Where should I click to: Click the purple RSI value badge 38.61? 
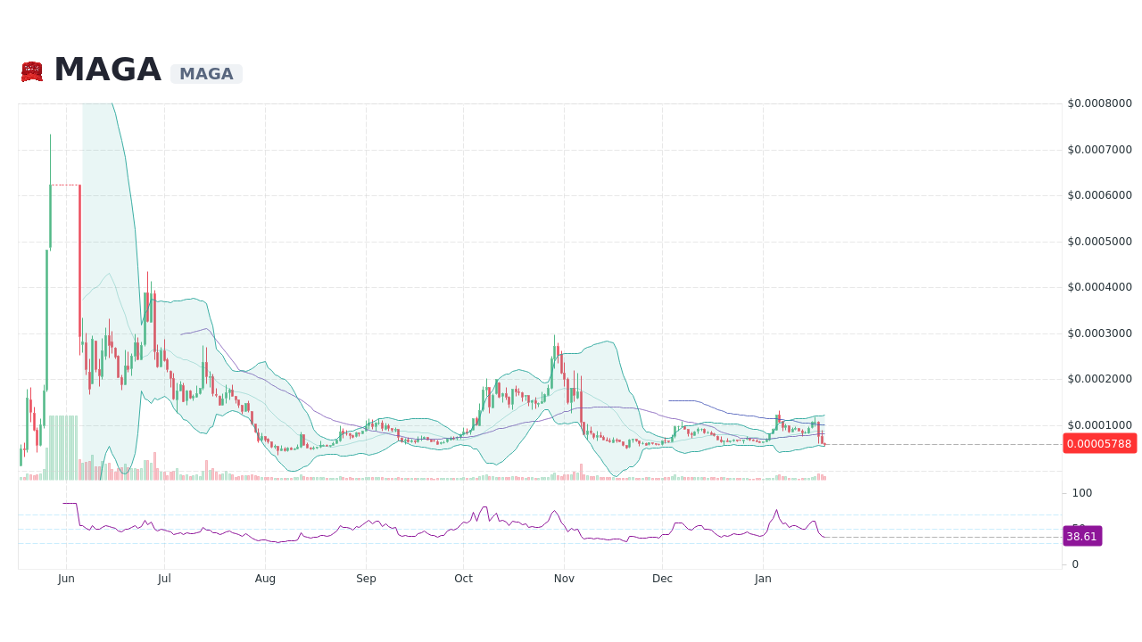click(x=1081, y=536)
